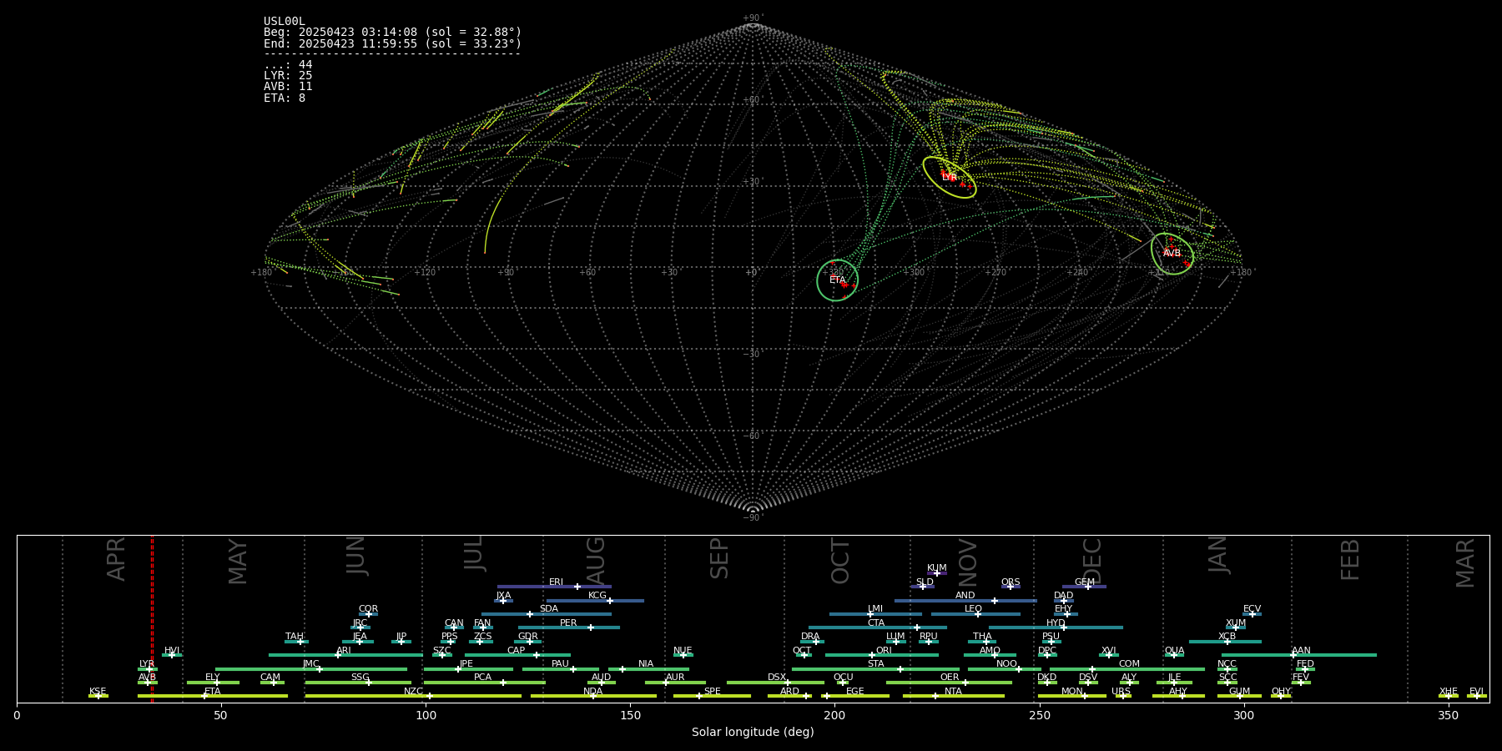Screen dimensions: 1502x751
Task: Select the COR shower label
Action: tap(368, 609)
